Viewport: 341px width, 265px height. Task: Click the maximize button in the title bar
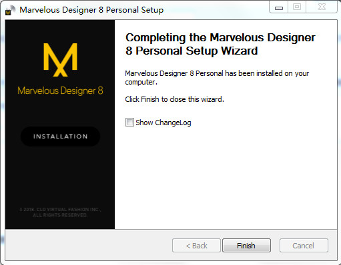coord(297,7)
